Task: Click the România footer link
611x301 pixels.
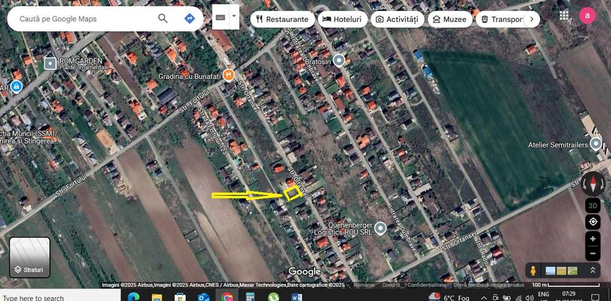Action: 364,285
